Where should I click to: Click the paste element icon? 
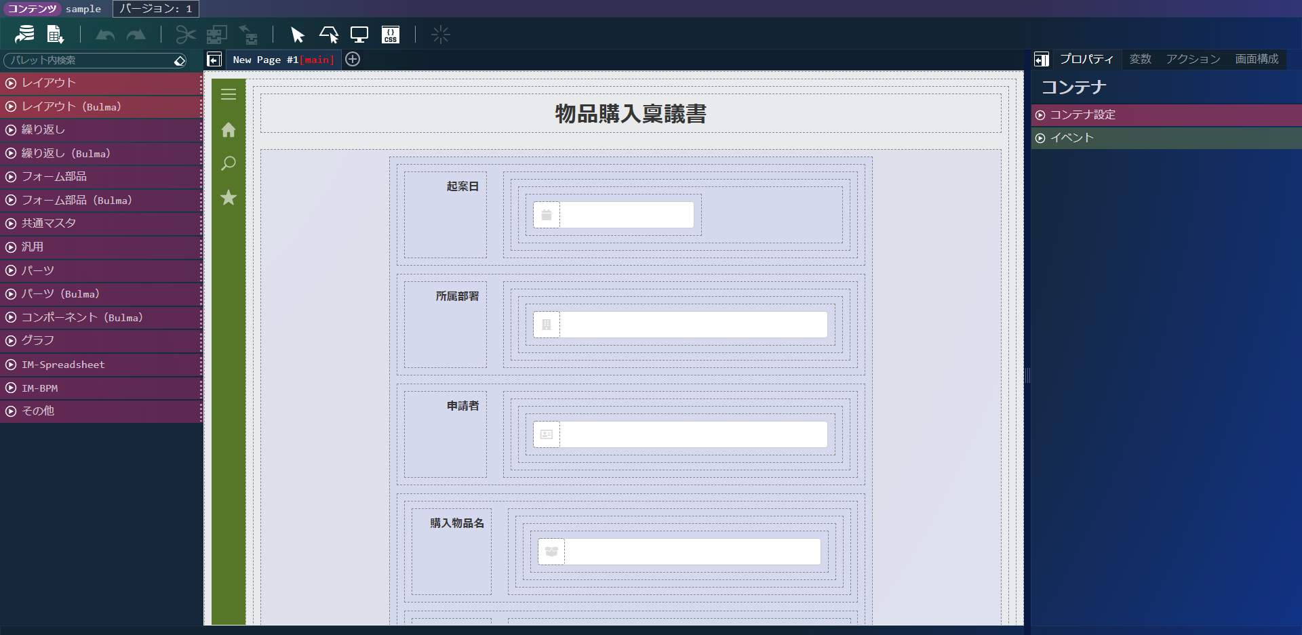point(248,35)
